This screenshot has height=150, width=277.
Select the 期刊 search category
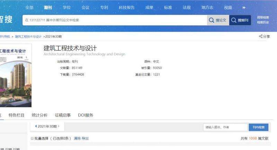[x=48, y=8]
